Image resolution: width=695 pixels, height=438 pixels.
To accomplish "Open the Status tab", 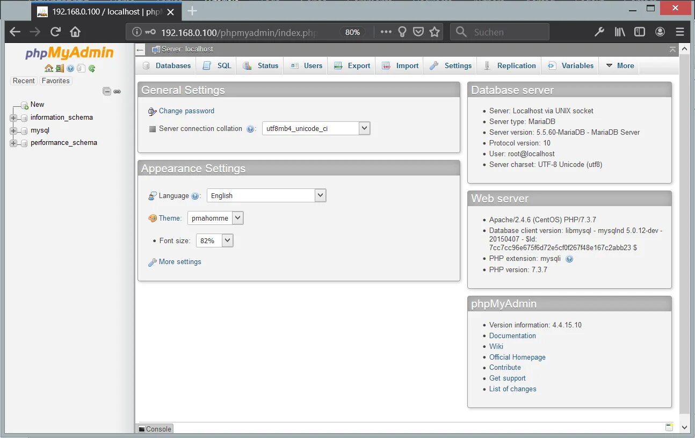I will pyautogui.click(x=260, y=65).
